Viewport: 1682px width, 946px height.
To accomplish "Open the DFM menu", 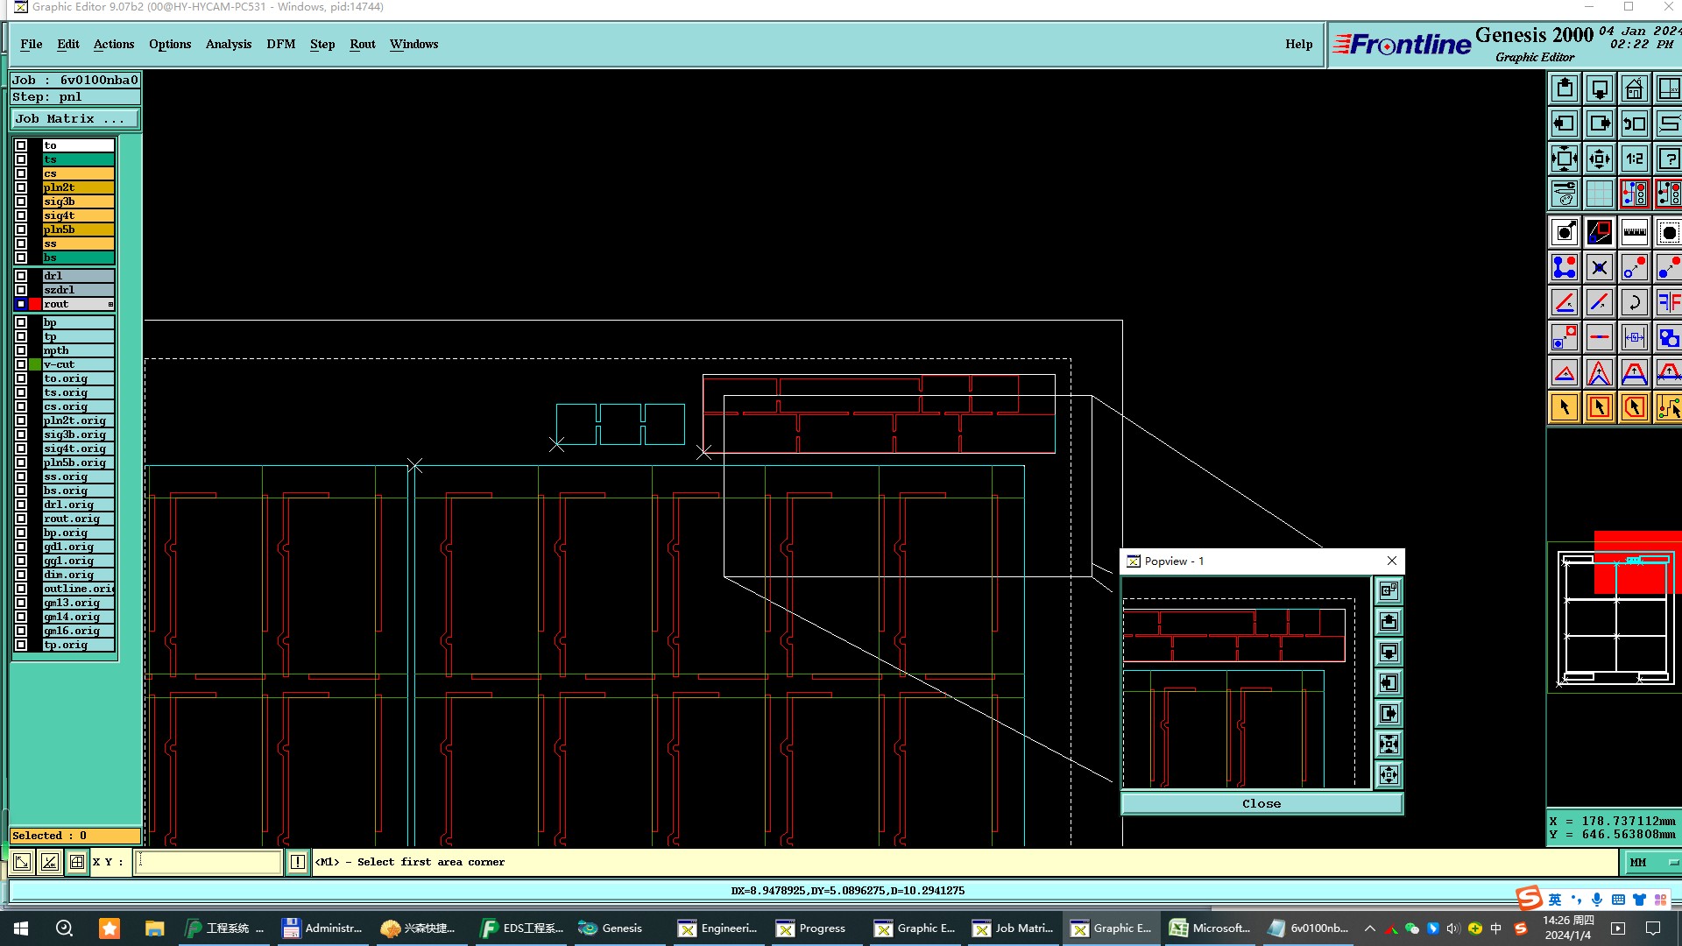I will (x=280, y=44).
